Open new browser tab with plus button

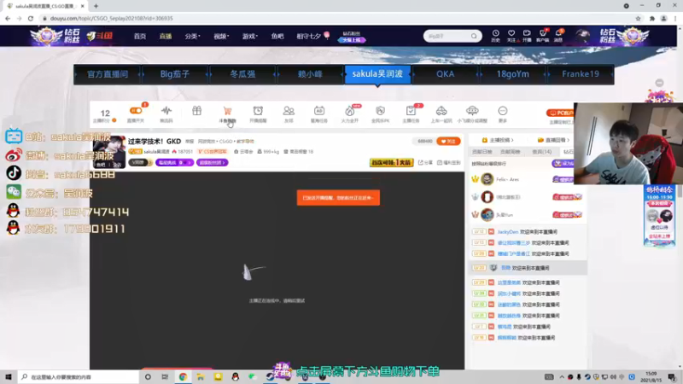click(96, 6)
